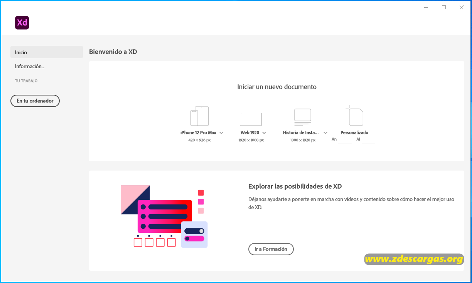
Task: Click the TU TRABAJO section label
Action: click(26, 81)
